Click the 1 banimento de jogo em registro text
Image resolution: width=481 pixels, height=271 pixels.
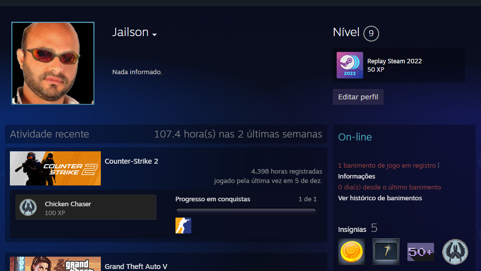(387, 166)
